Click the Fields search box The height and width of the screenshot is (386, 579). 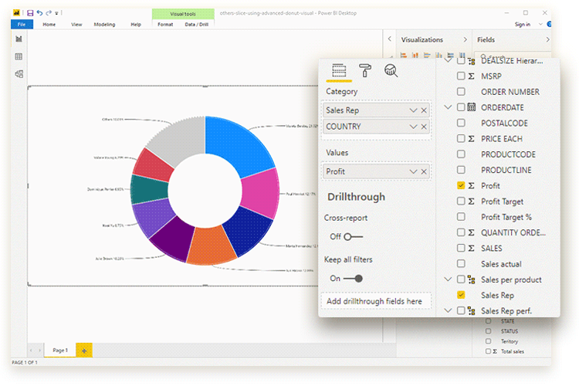pyautogui.click(x=512, y=56)
